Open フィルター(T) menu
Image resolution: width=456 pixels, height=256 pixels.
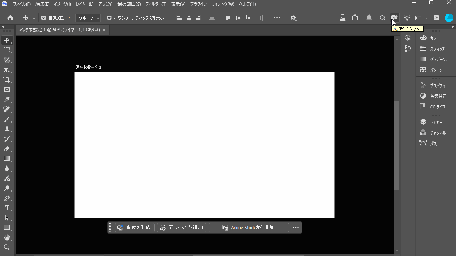tap(156, 4)
